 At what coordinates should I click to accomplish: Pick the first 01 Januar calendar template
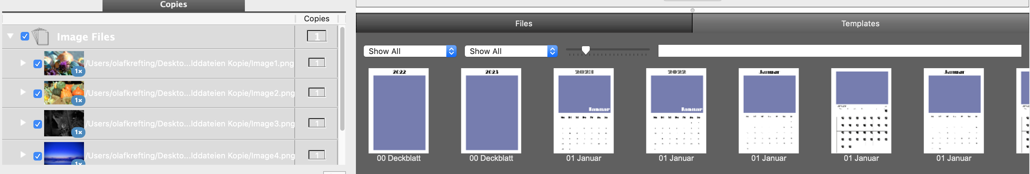tap(584, 110)
